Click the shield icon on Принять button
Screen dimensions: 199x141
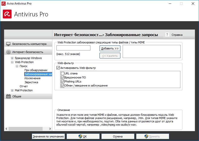pyautogui.click(x=146, y=136)
